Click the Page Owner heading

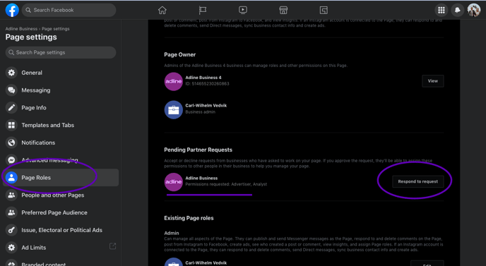(x=179, y=54)
